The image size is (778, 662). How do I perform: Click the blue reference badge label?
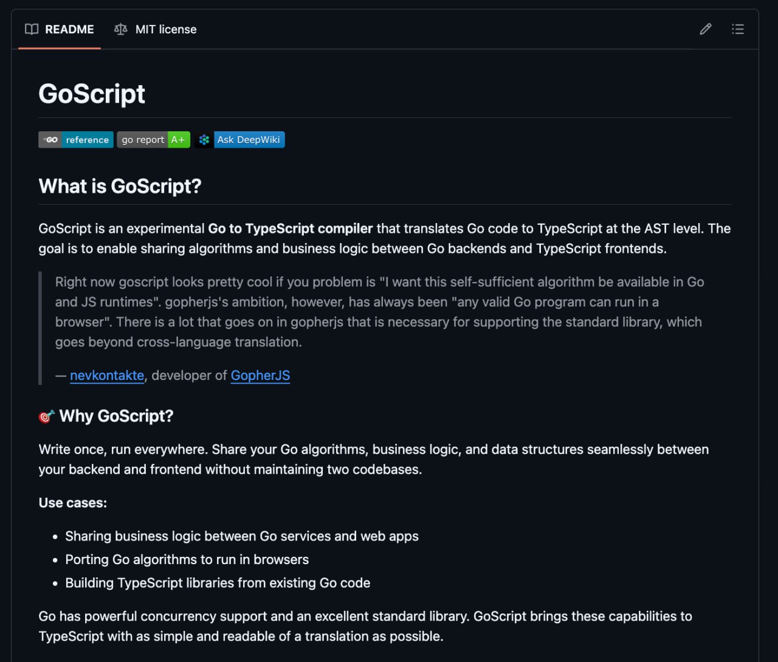coord(87,140)
